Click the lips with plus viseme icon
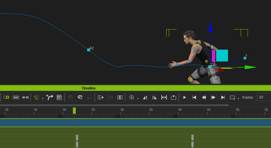The width and height of the screenshot is (271, 148). click(x=80, y=98)
